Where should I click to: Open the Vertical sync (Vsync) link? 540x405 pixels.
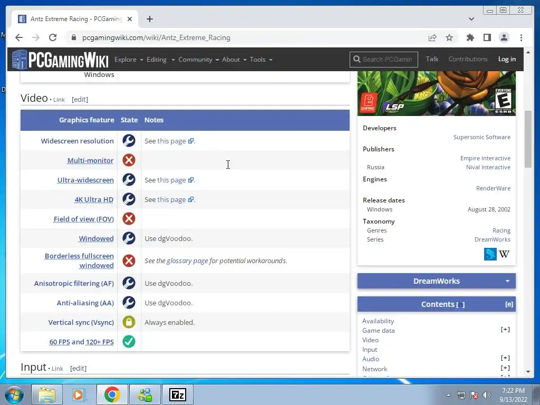tap(81, 322)
